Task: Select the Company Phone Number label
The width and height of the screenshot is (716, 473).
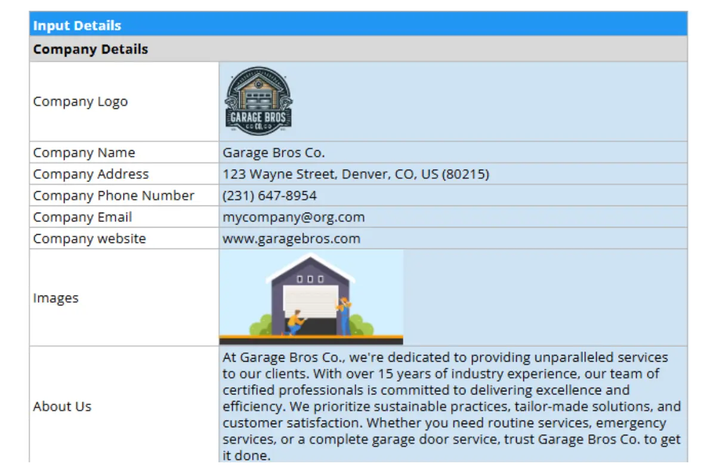Action: 113,195
